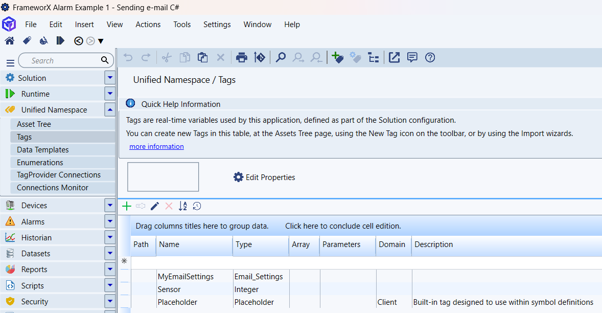
Task: Select Data Templates in navigation tree
Action: [x=43, y=150]
